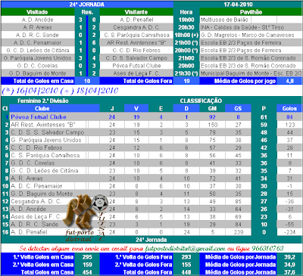This screenshot has height=276, width=303.
Task: Select visitor 'Ases de Leça F. C.' in results
Action: [136, 73]
